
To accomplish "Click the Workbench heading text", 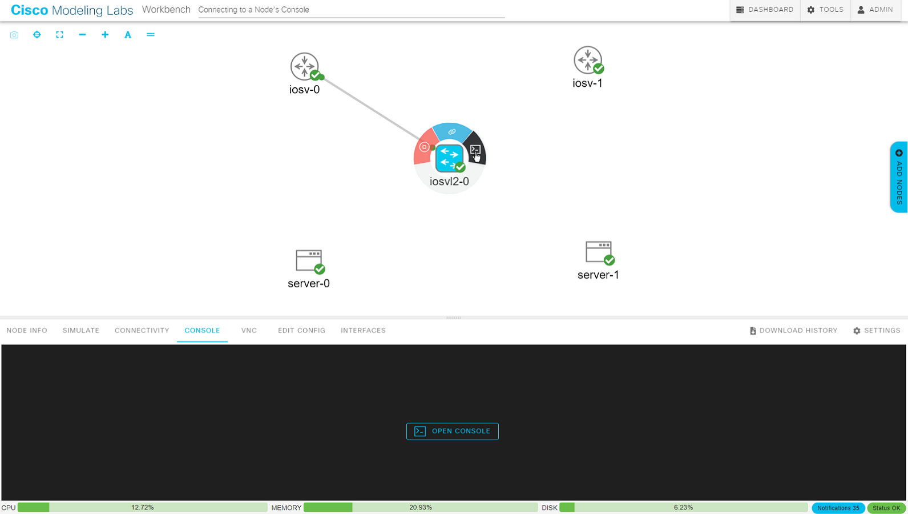I will click(x=166, y=10).
